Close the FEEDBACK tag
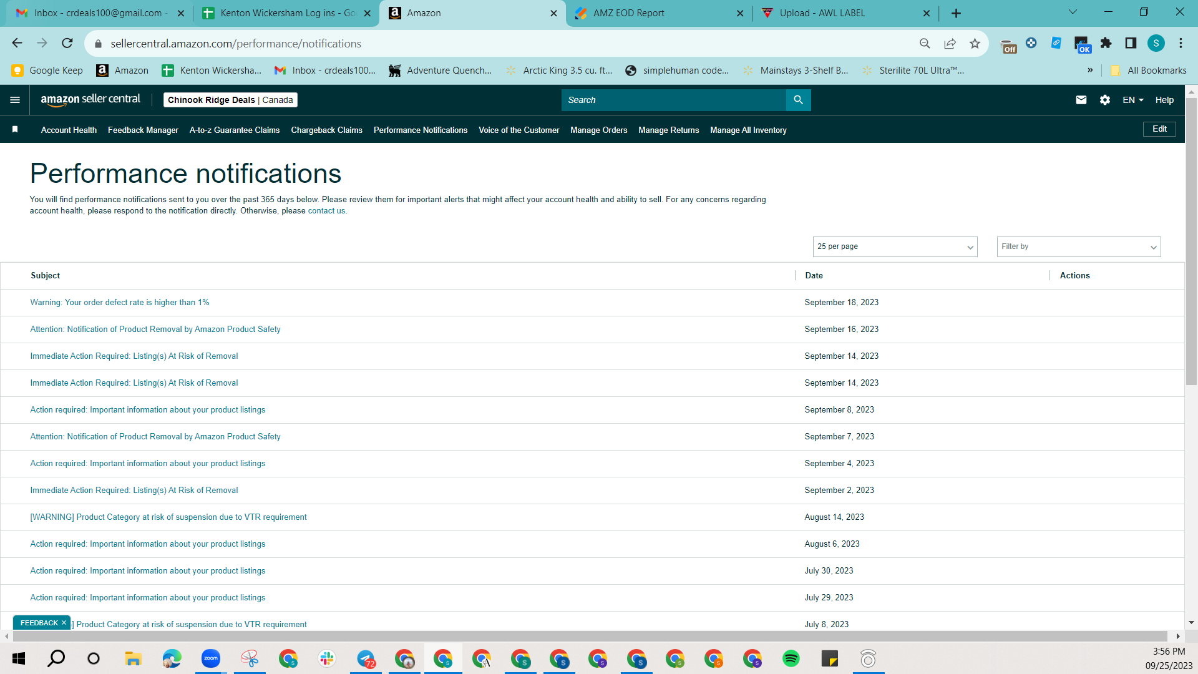The width and height of the screenshot is (1198, 674). (64, 623)
